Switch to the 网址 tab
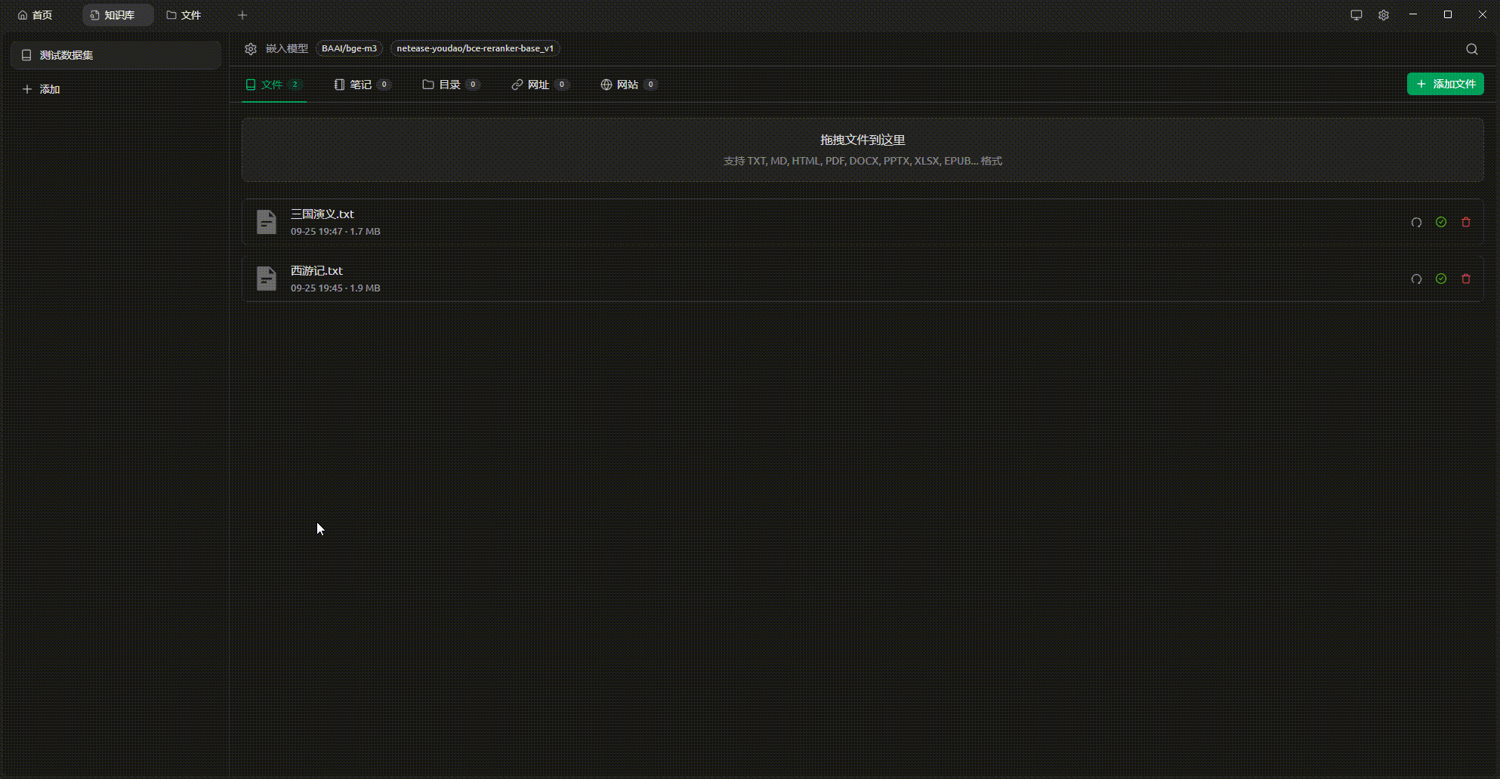The height and width of the screenshot is (779, 1500). pyautogui.click(x=539, y=85)
